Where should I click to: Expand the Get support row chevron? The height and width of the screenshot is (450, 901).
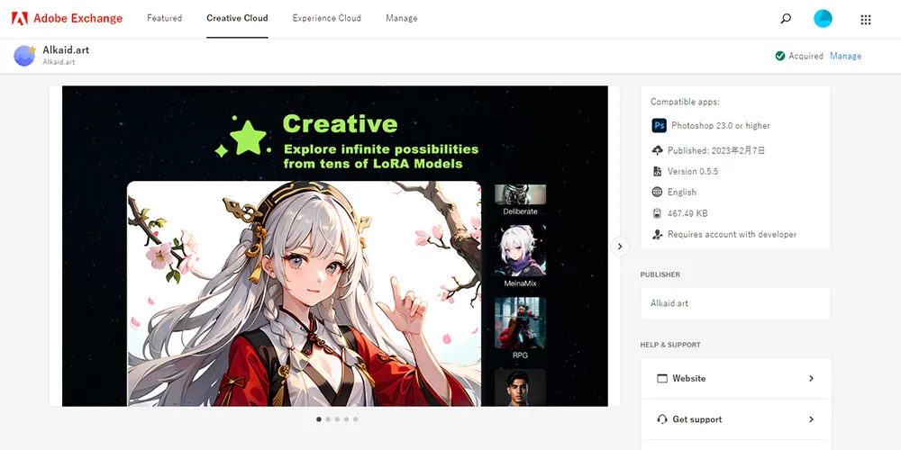[811, 419]
